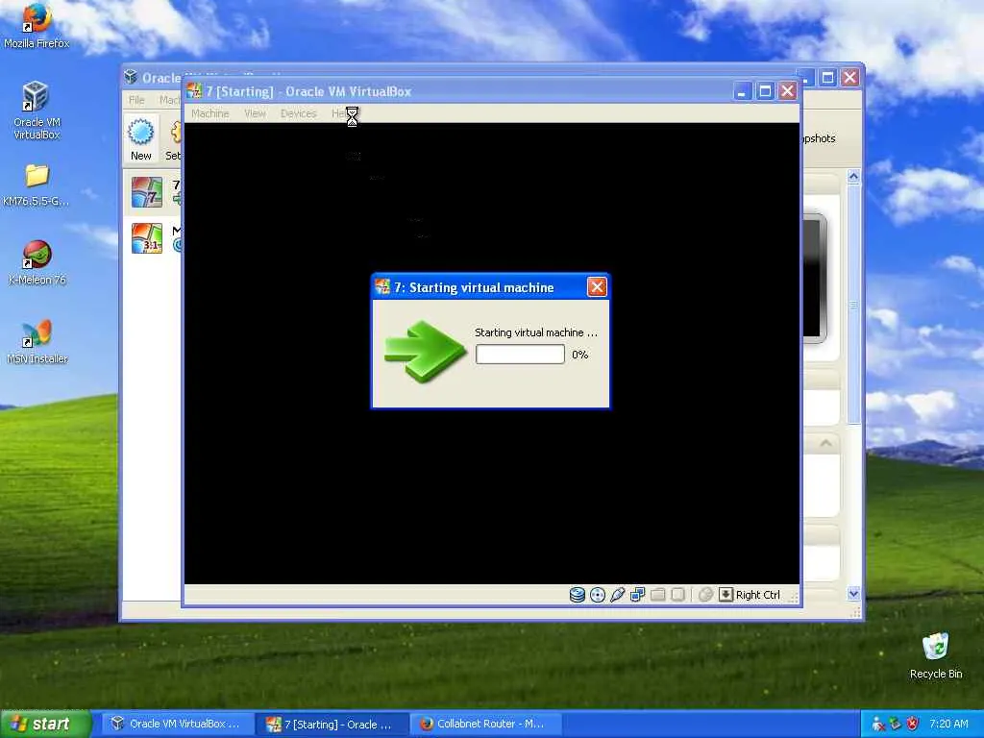
Task: Click the 0% progress label
Action: point(579,355)
